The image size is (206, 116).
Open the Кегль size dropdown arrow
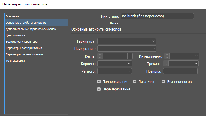click(x=130, y=56)
